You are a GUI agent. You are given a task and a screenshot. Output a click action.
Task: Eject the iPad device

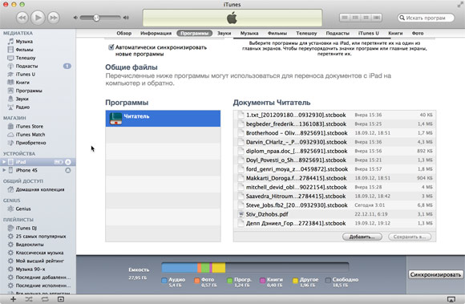pyautogui.click(x=68, y=162)
